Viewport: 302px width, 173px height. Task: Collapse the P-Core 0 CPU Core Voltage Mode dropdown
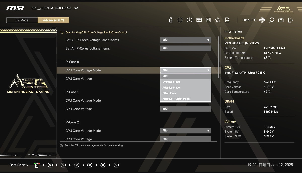pos(185,70)
